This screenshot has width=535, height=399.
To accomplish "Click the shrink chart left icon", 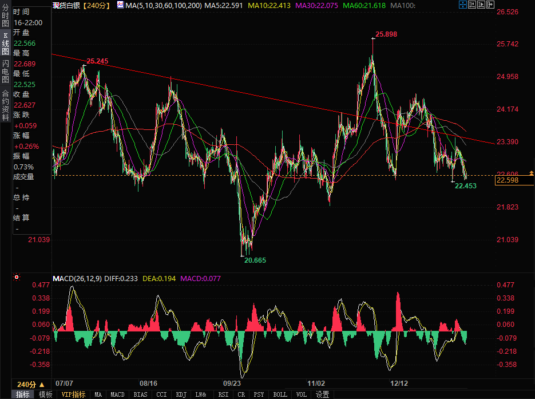I will point(472,5).
